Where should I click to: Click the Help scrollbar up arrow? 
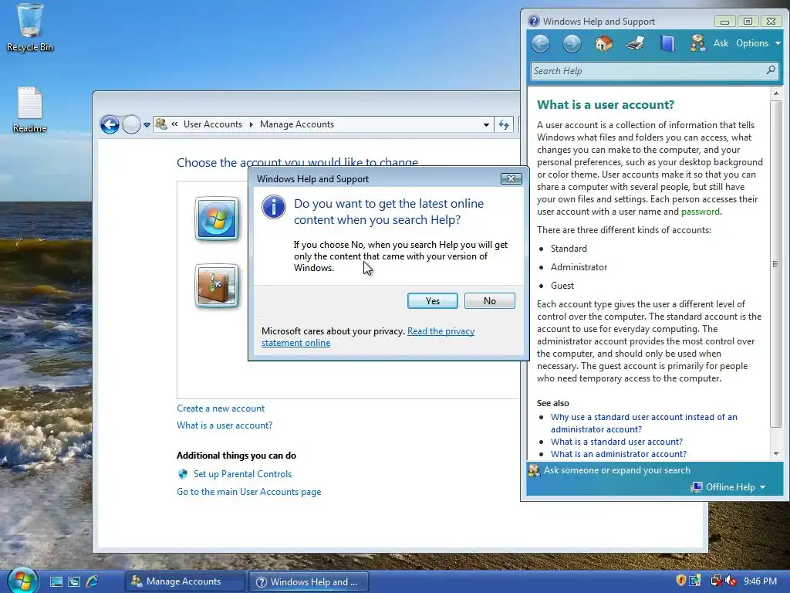tap(776, 93)
